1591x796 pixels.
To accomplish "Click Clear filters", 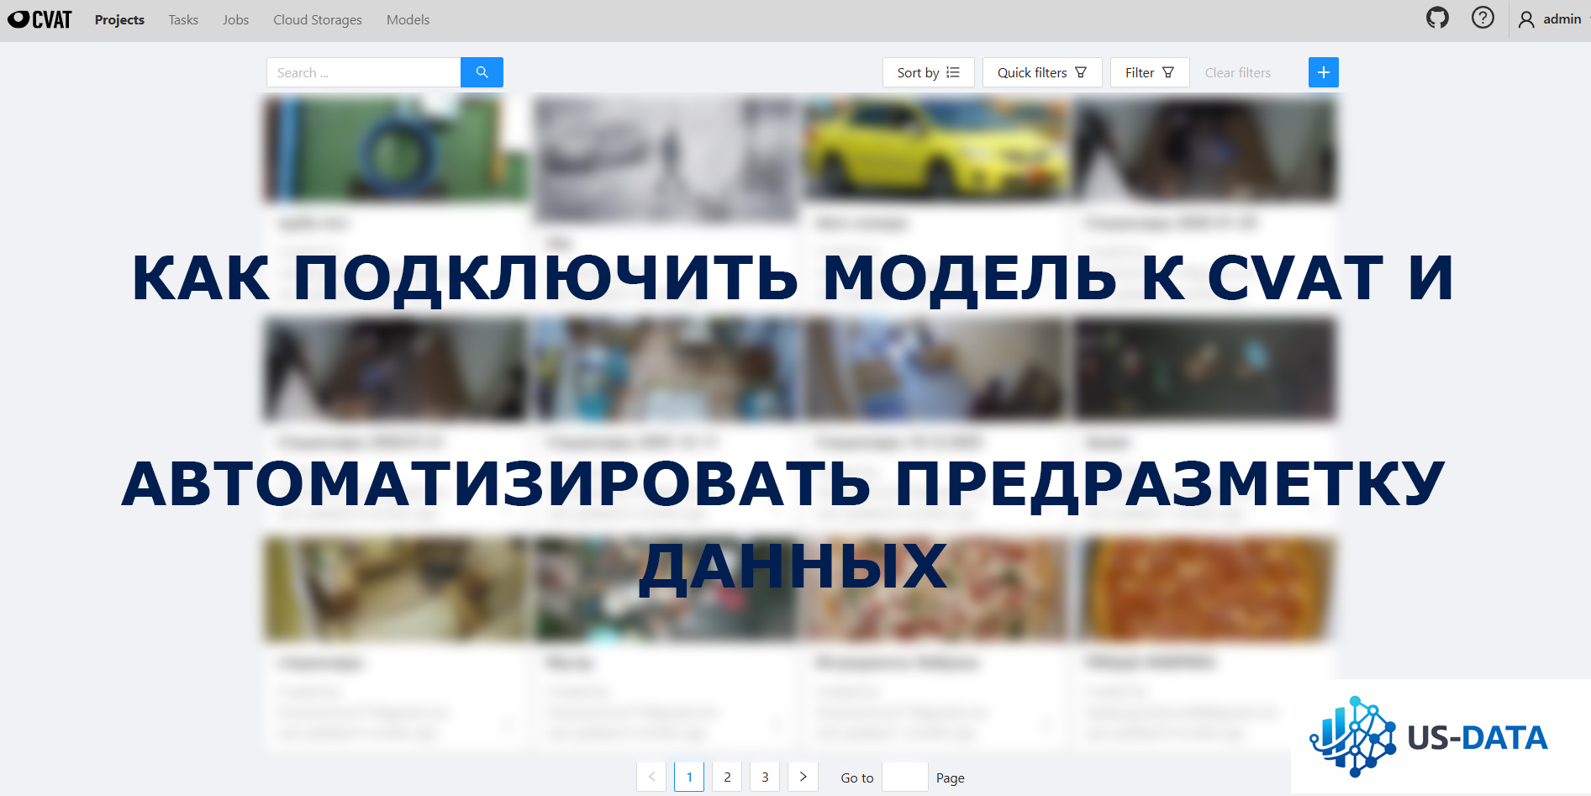I will click(1237, 72).
